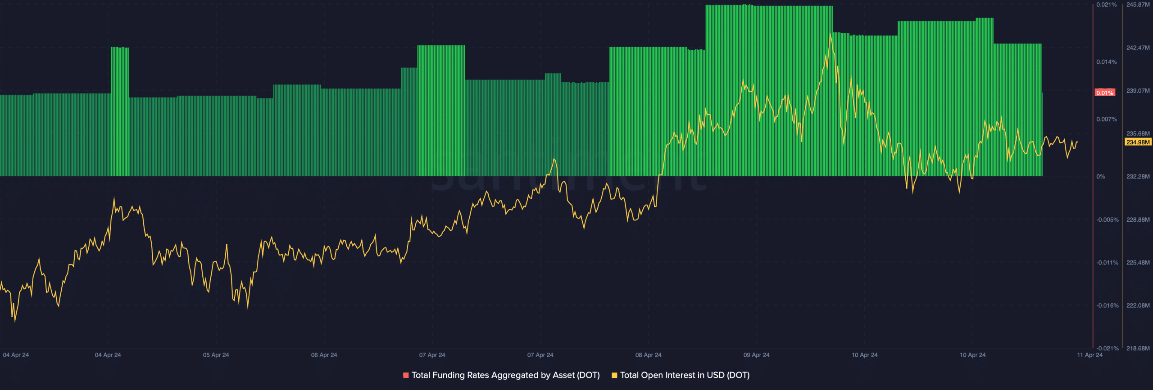Click the 0% funding axis label

[1101, 177]
